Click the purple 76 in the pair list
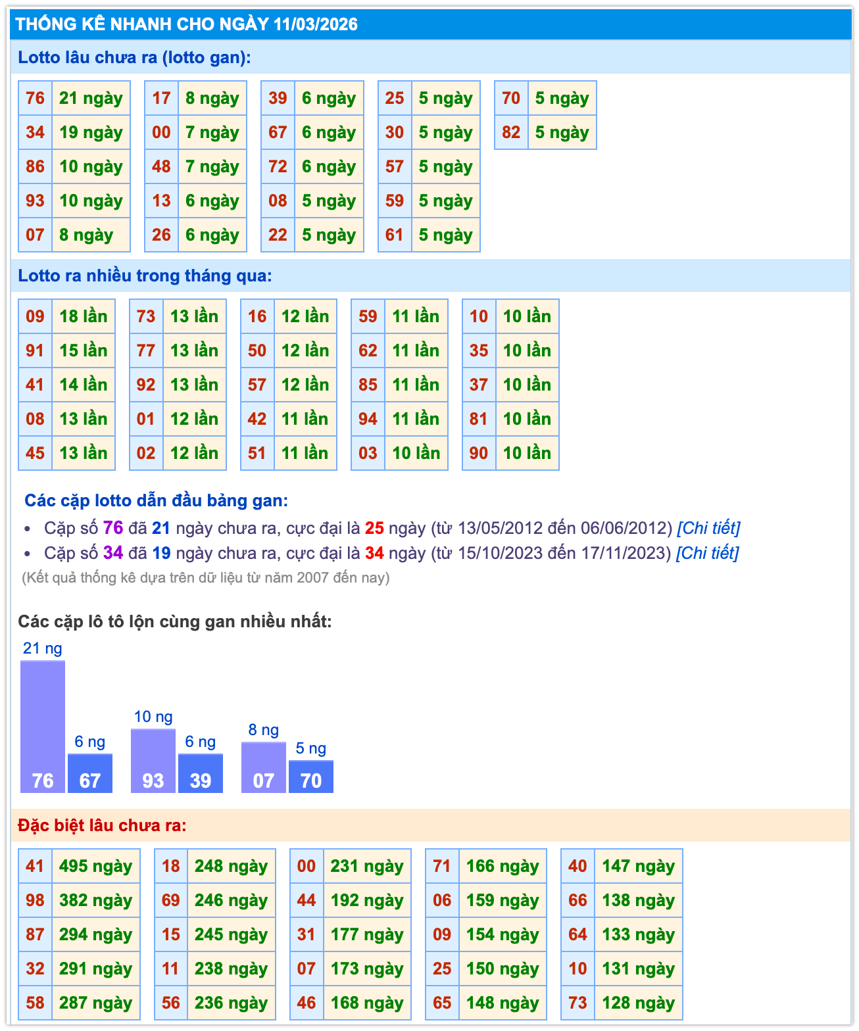This screenshot has height=1031, width=859. 113,528
